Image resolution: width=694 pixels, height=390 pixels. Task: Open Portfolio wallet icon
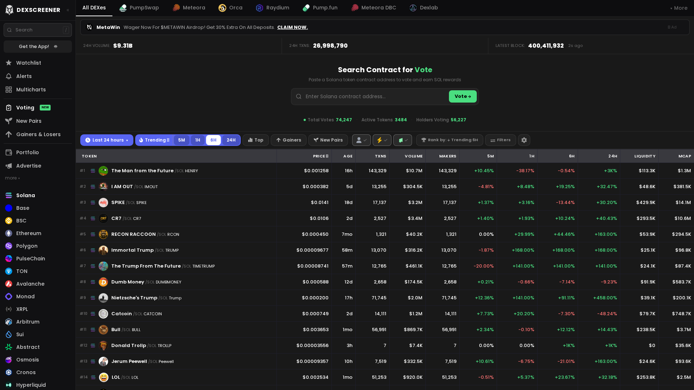pos(9,152)
